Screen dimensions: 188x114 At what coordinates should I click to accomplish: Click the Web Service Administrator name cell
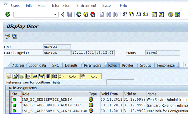[167, 100]
